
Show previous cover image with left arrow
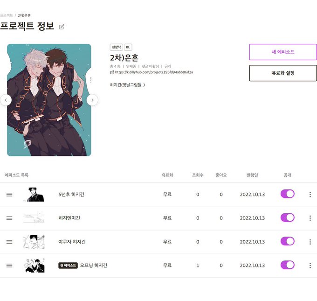[x=6, y=100]
